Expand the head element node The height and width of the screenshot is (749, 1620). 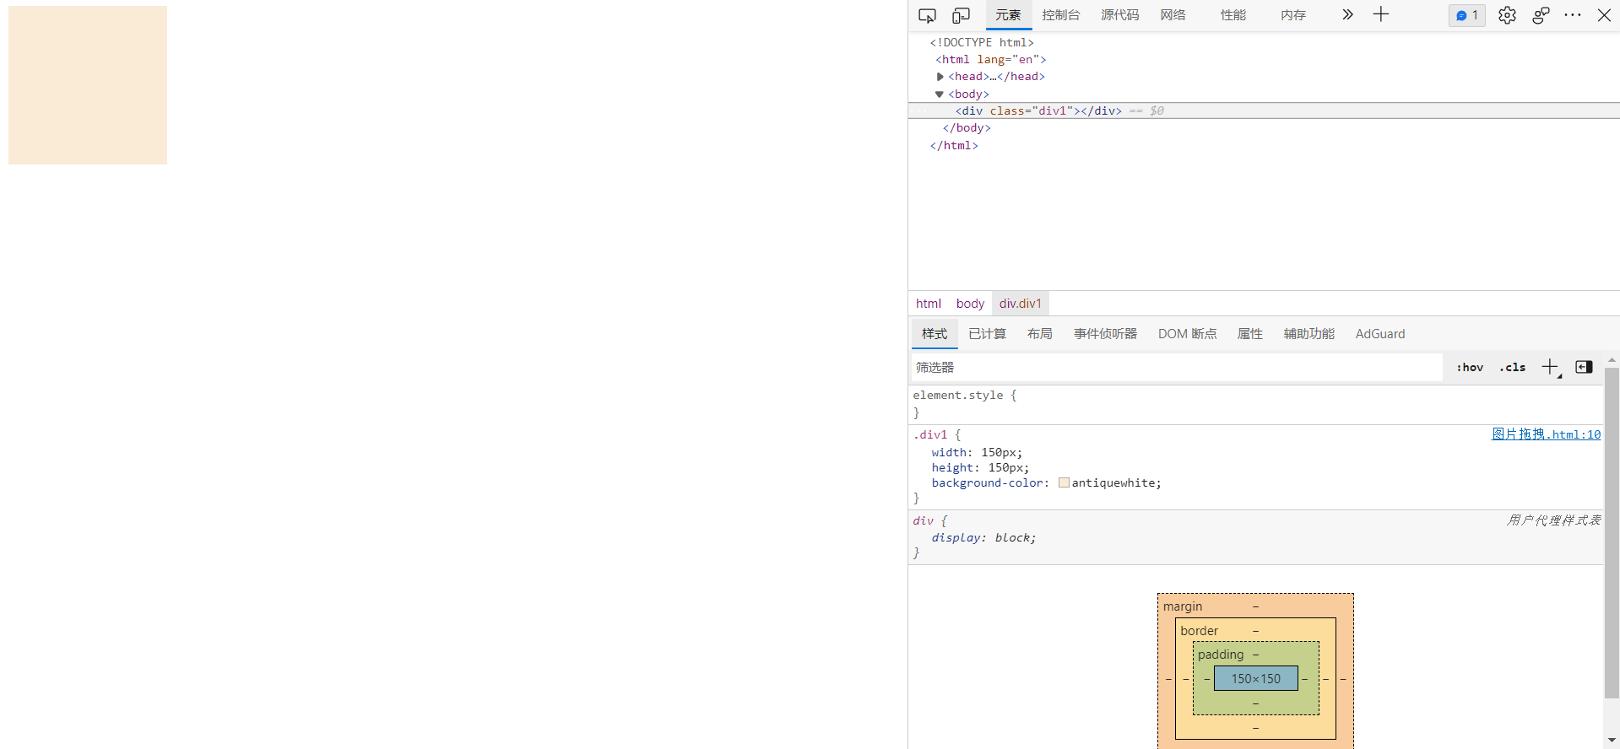tap(940, 77)
